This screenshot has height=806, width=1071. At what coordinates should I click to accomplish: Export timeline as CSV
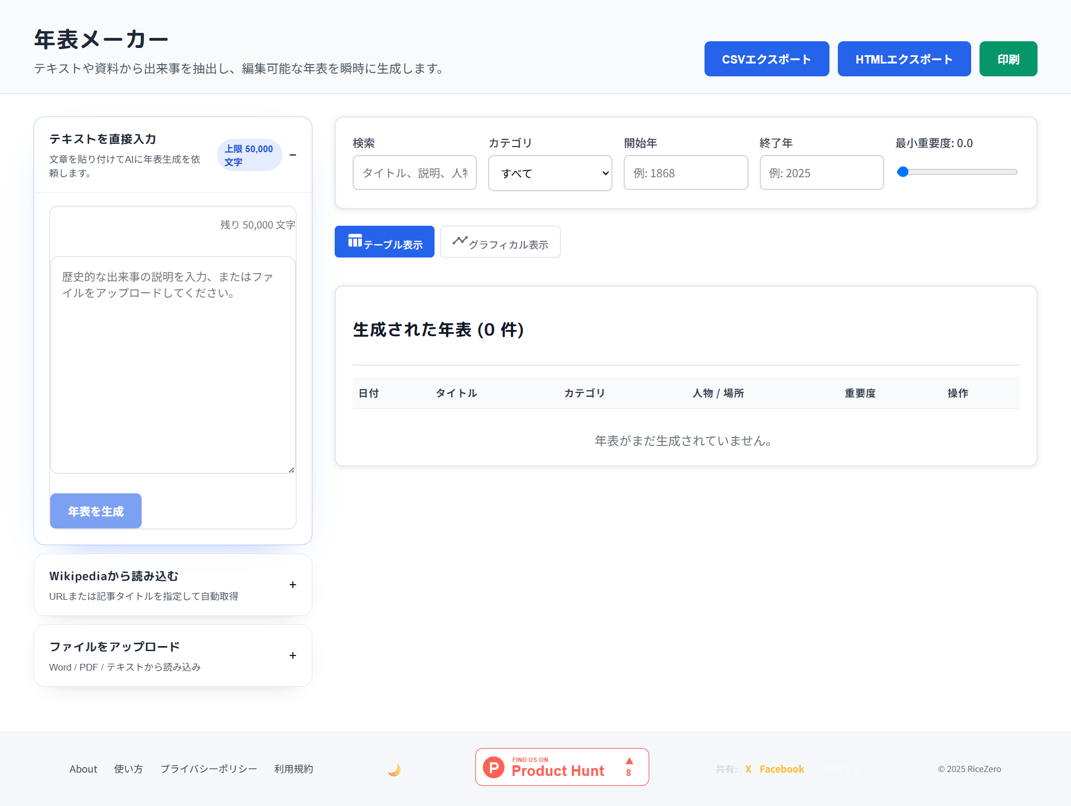click(x=766, y=59)
